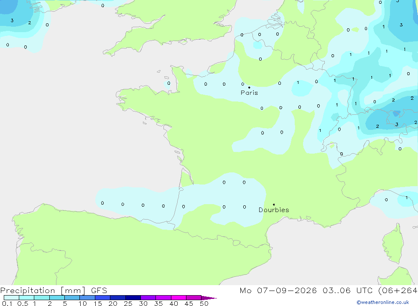
Task: Click the '20' legend scale value
Action: (113, 303)
